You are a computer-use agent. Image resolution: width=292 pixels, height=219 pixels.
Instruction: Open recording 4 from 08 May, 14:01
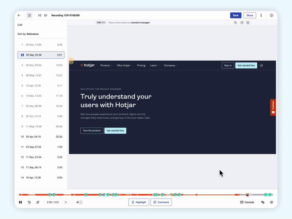41,76
